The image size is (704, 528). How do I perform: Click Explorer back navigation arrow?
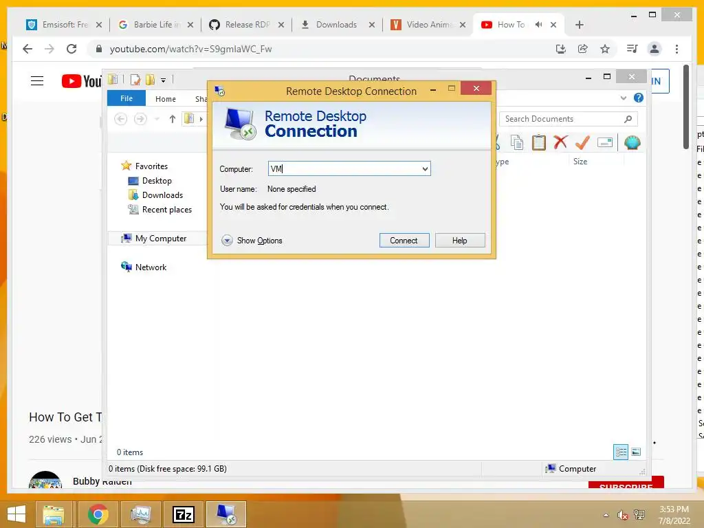(120, 119)
